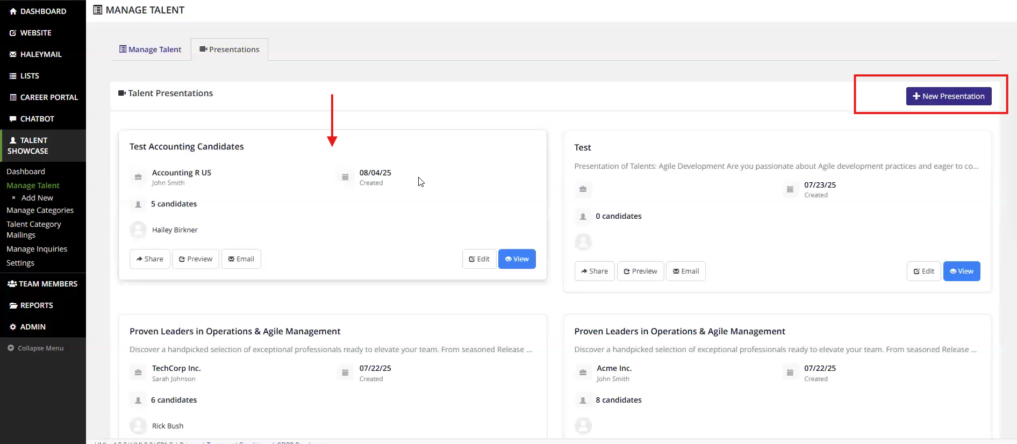
Task: Open the Career Portal menu section
Action: click(48, 97)
